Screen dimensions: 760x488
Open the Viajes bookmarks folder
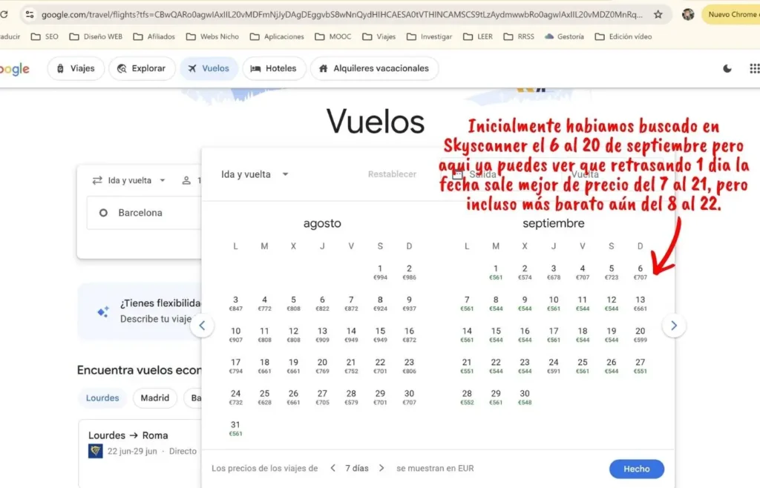[x=379, y=37]
